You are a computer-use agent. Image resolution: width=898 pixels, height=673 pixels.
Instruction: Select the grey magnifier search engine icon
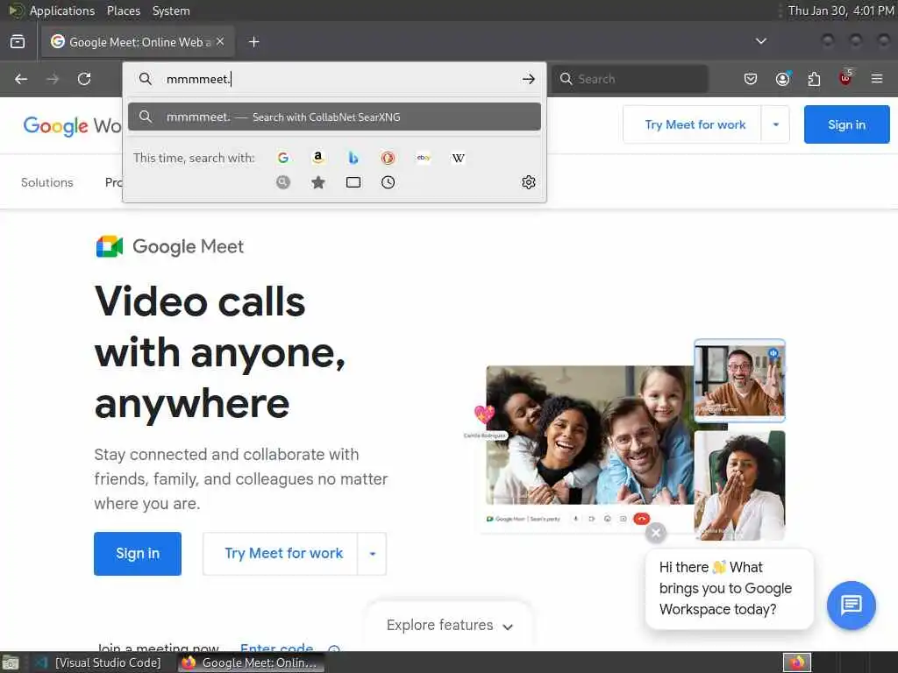283,182
